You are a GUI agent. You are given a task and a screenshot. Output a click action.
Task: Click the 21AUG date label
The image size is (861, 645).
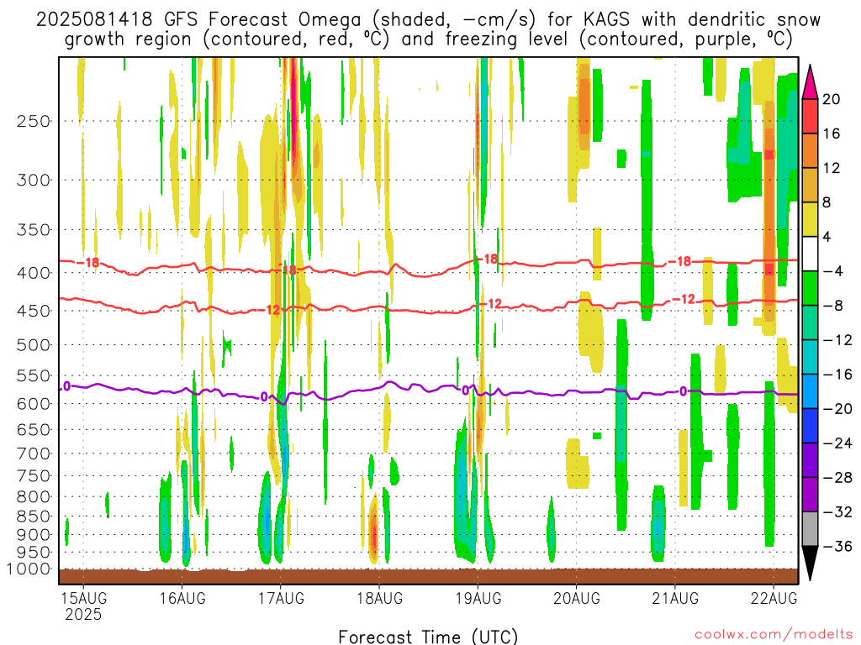click(675, 598)
